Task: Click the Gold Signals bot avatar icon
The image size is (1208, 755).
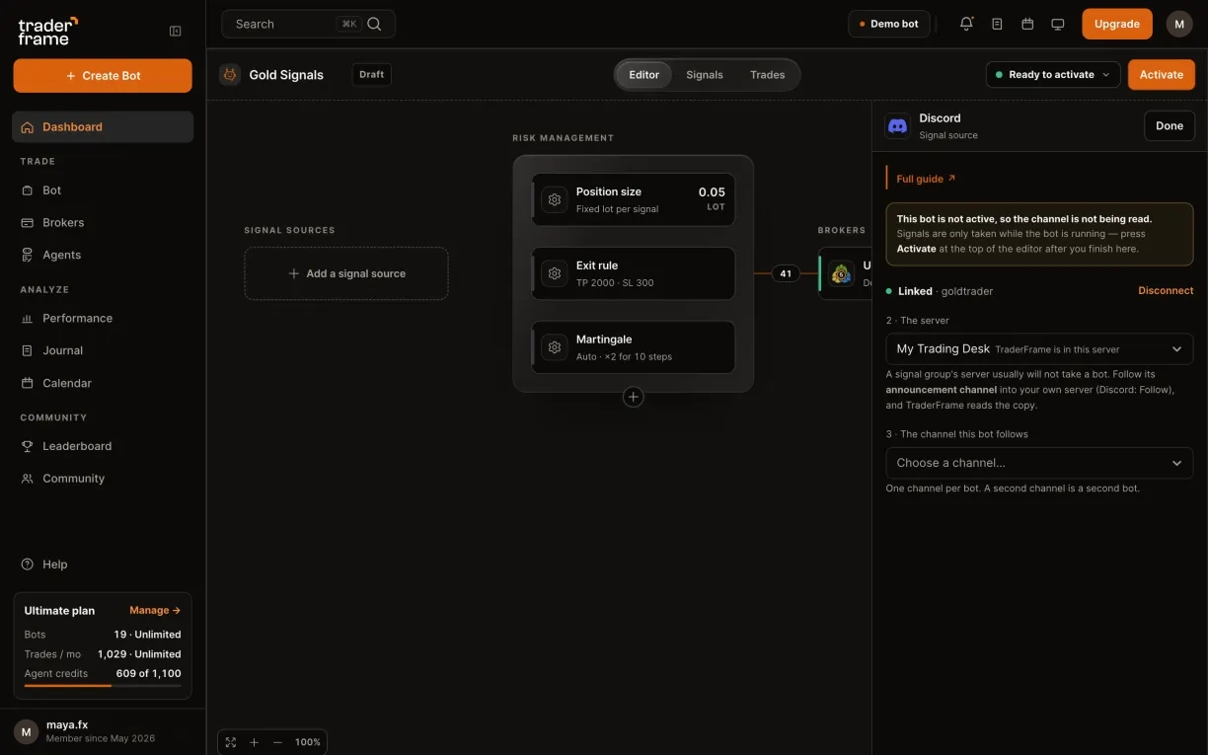Action: (230, 74)
